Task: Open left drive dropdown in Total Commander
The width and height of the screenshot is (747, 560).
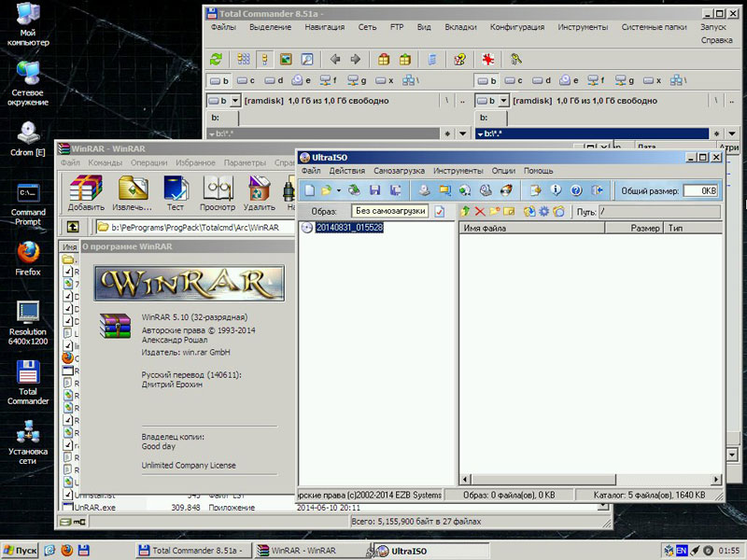Action: point(235,101)
